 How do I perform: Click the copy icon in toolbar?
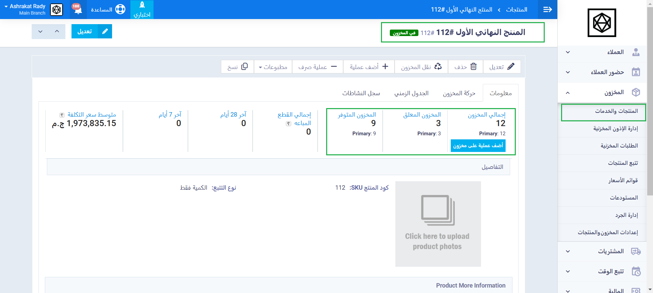(x=244, y=67)
